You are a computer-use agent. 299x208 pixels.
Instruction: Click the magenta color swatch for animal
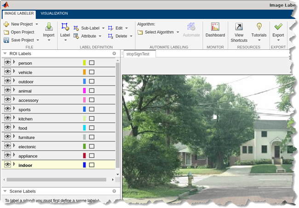pyautogui.click(x=84, y=90)
